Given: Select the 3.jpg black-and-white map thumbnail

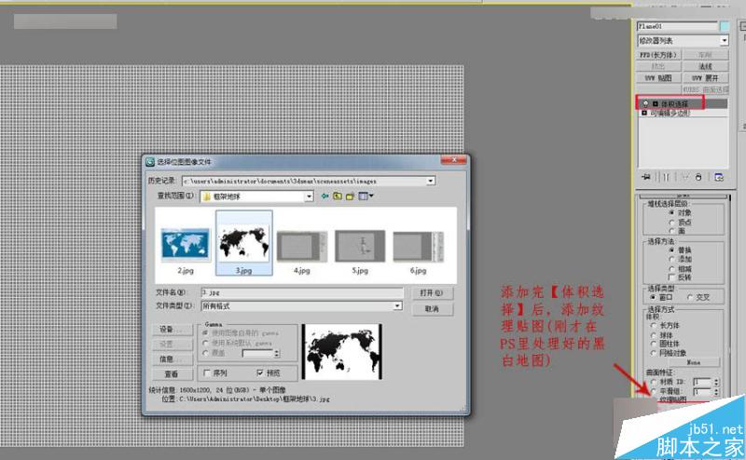Looking at the screenshot, I should [x=243, y=245].
